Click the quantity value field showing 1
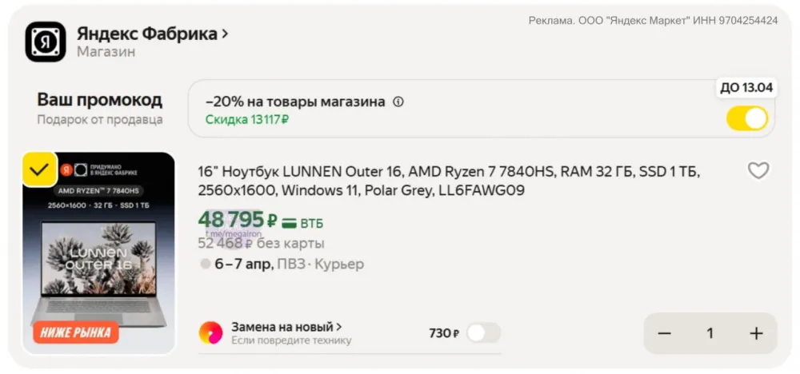The width and height of the screenshot is (800, 374). pos(710,333)
